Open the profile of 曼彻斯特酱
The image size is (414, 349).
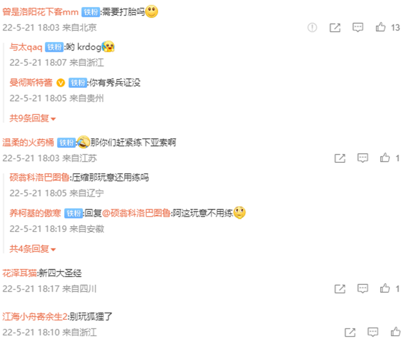[31, 83]
